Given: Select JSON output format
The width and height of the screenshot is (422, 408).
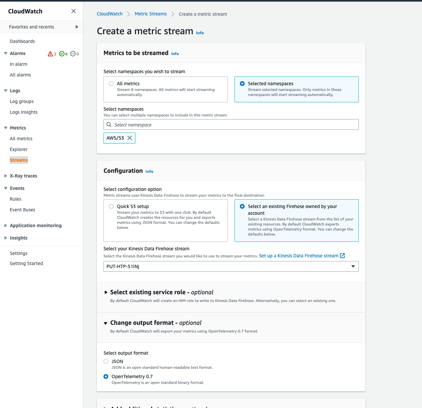Looking at the screenshot, I should 106,361.
